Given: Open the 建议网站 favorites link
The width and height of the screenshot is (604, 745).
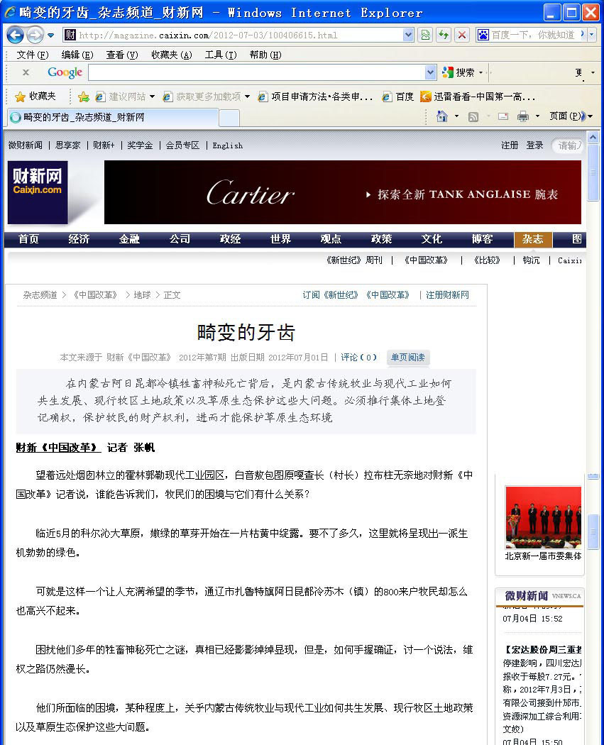Looking at the screenshot, I should point(120,97).
